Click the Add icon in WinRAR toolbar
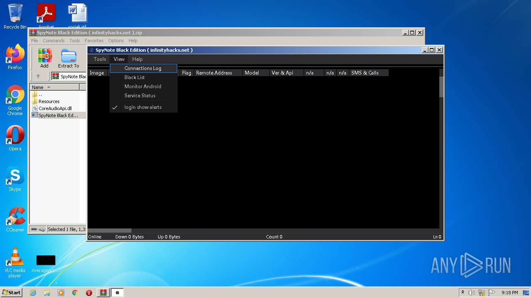 [x=44, y=58]
